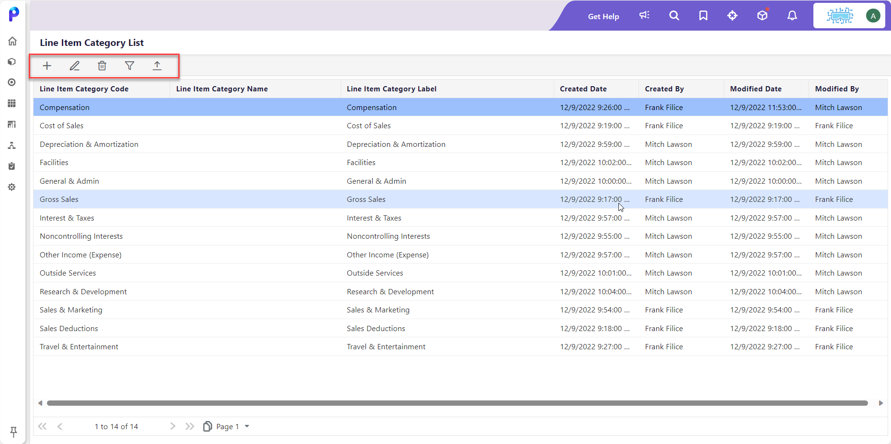This screenshot has width=891, height=444.
Task: Select the Gross Sales code cell
Action: coord(102,200)
